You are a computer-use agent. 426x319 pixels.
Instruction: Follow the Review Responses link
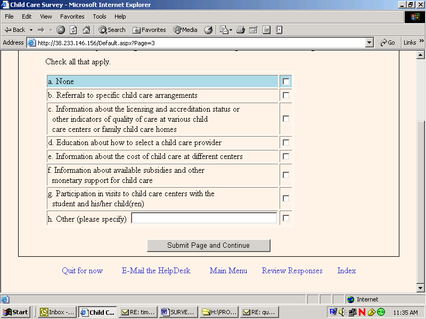point(292,271)
